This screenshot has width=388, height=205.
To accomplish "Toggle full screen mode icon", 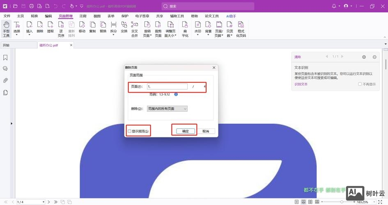I will click(x=380, y=202).
